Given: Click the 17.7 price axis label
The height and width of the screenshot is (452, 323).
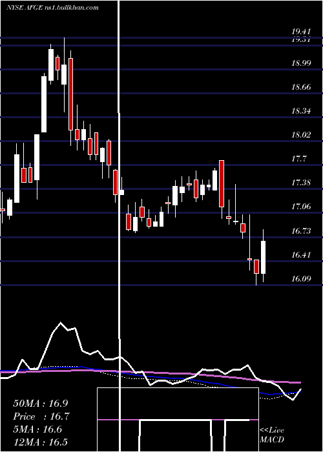Looking at the screenshot, I should (299, 159).
